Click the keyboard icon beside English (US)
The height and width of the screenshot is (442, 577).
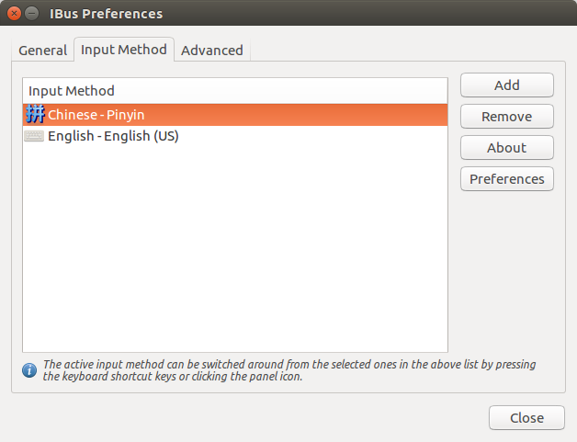click(x=34, y=136)
